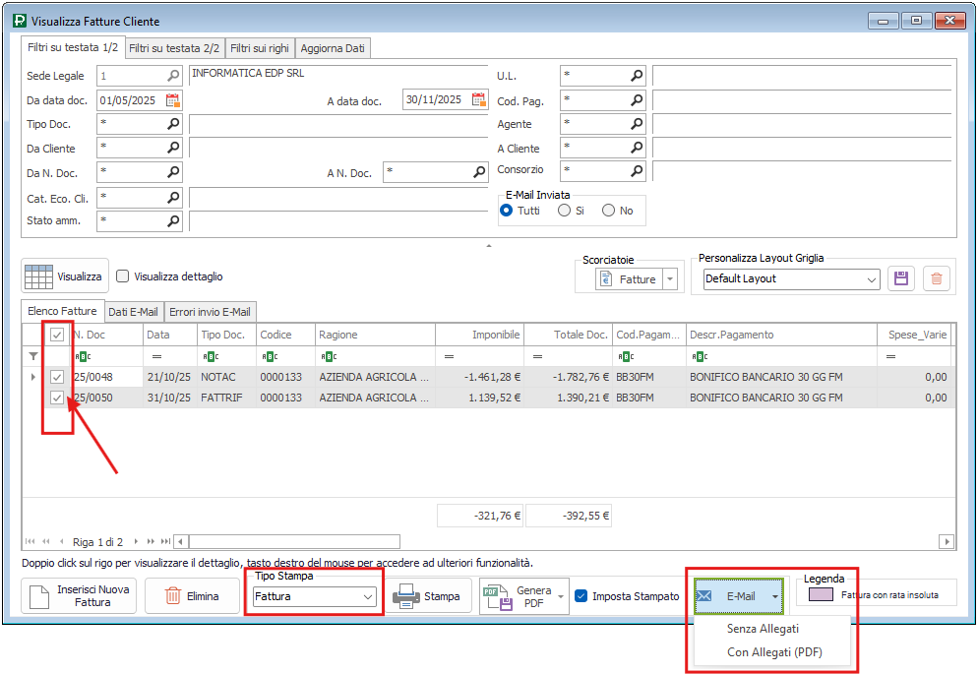
Task: Open calendar picker for A data doc.
Action: (x=479, y=99)
